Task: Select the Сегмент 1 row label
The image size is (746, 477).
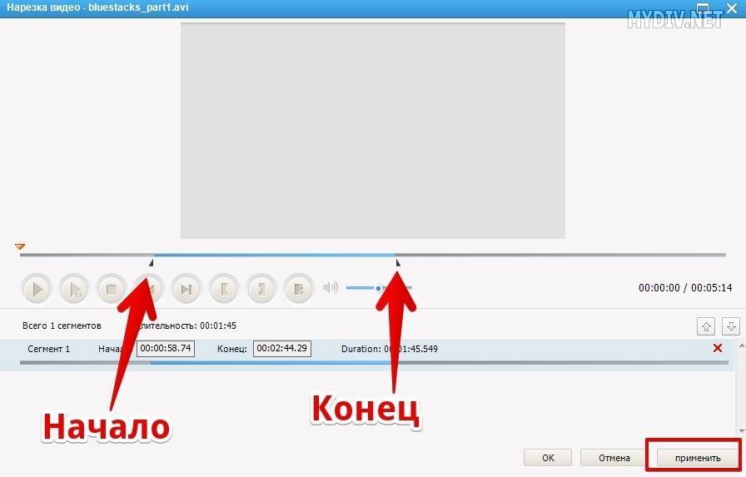Action: pyautogui.click(x=48, y=349)
